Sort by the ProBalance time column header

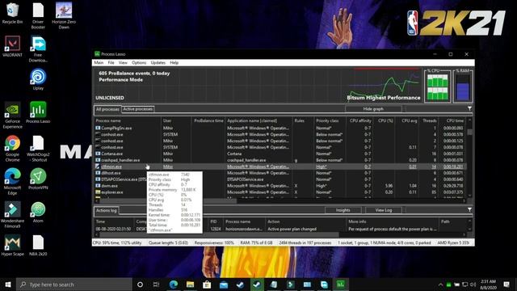pyautogui.click(x=208, y=120)
